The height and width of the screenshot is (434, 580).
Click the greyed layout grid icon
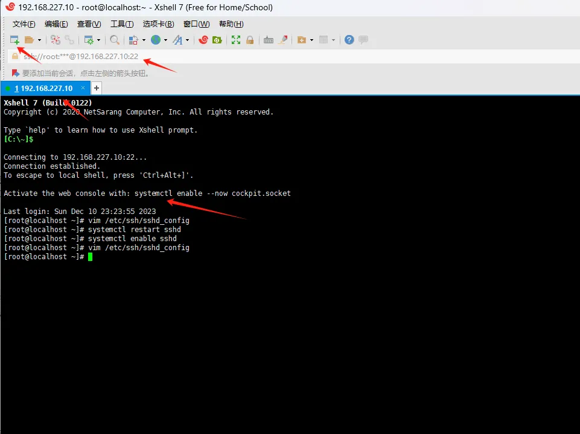(x=323, y=40)
